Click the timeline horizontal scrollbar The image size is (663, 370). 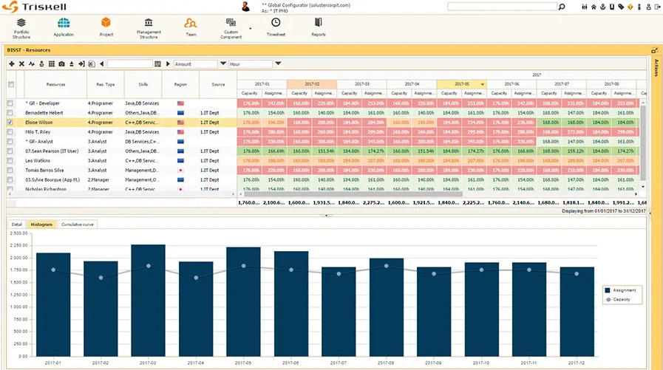(x=353, y=194)
